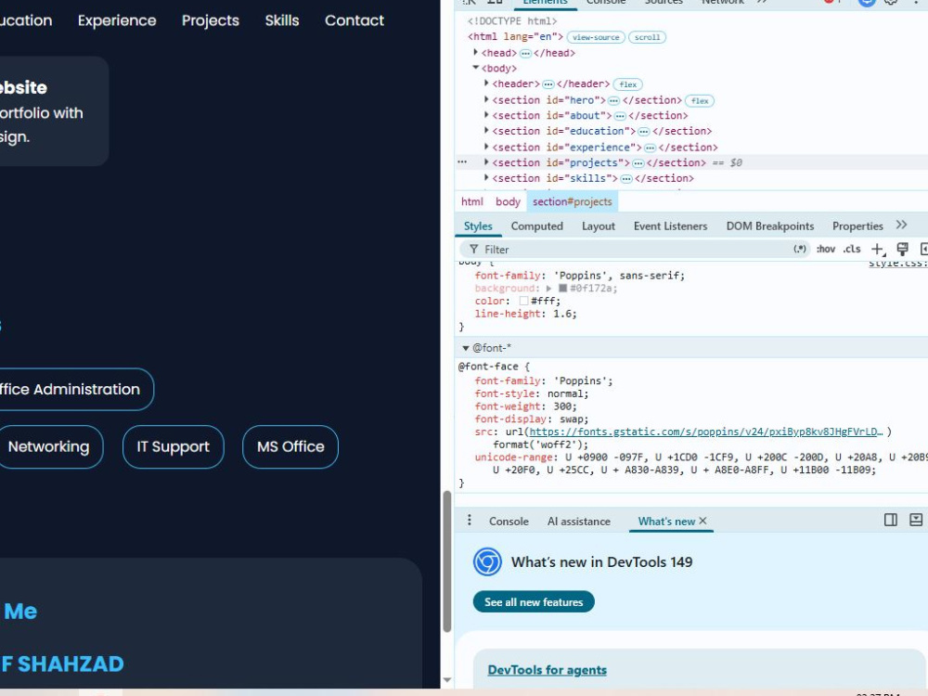Switch to Computed tab
The width and height of the screenshot is (928, 696).
(x=536, y=226)
